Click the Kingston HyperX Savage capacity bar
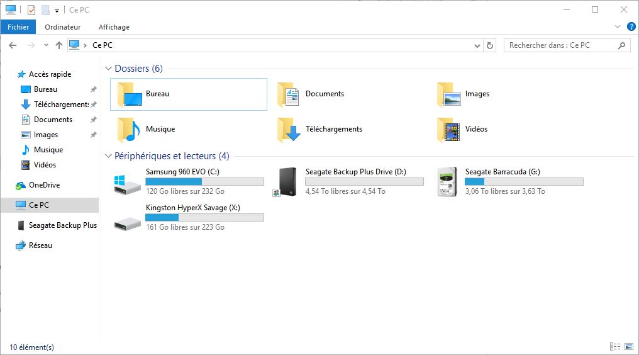Screen dimensions: 639x355 204,218
